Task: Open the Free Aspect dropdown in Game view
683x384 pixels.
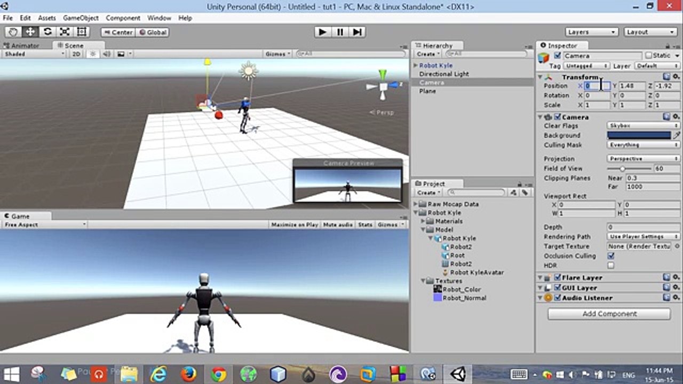Action: 44,225
